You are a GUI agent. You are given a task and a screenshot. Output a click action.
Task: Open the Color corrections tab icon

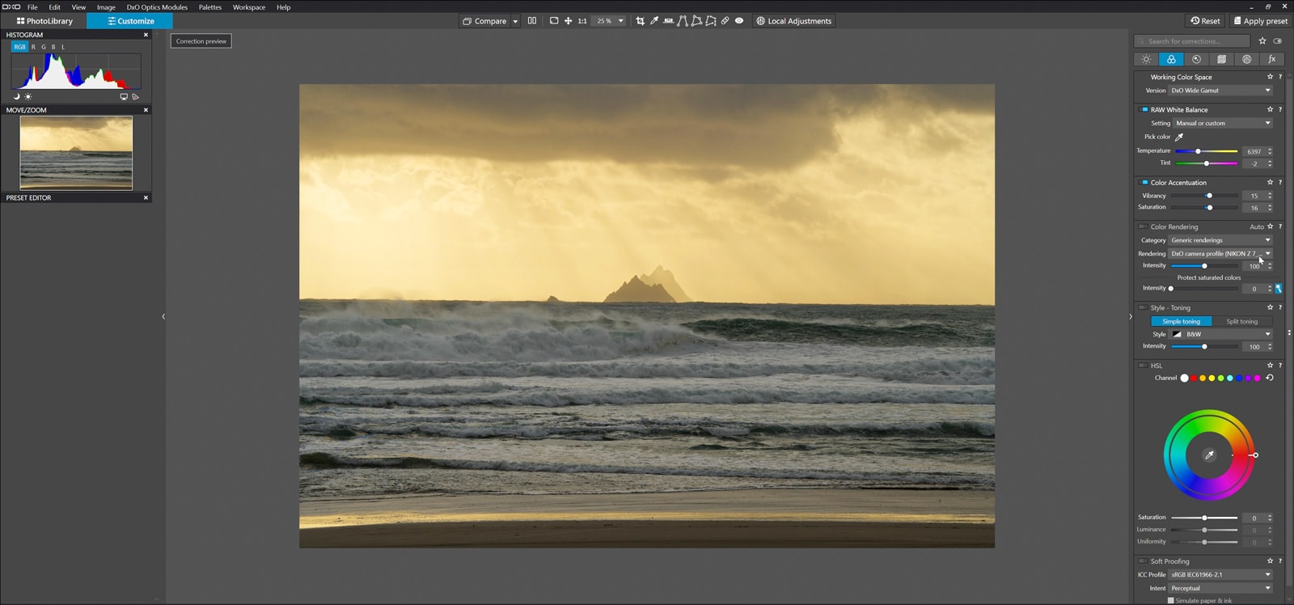[1171, 59]
